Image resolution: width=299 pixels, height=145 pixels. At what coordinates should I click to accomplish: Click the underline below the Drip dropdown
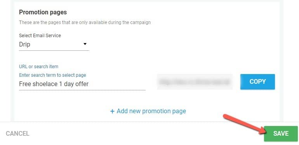pos(54,51)
